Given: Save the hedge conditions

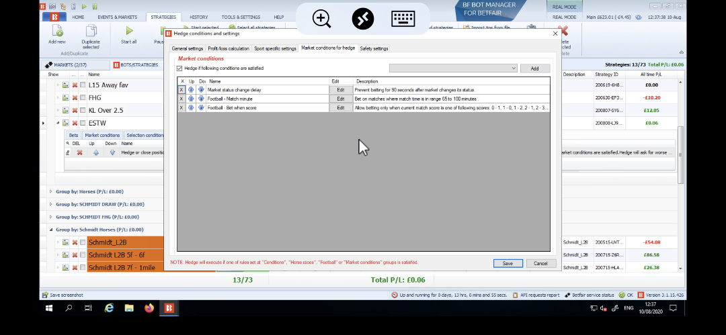Looking at the screenshot, I should [x=508, y=263].
